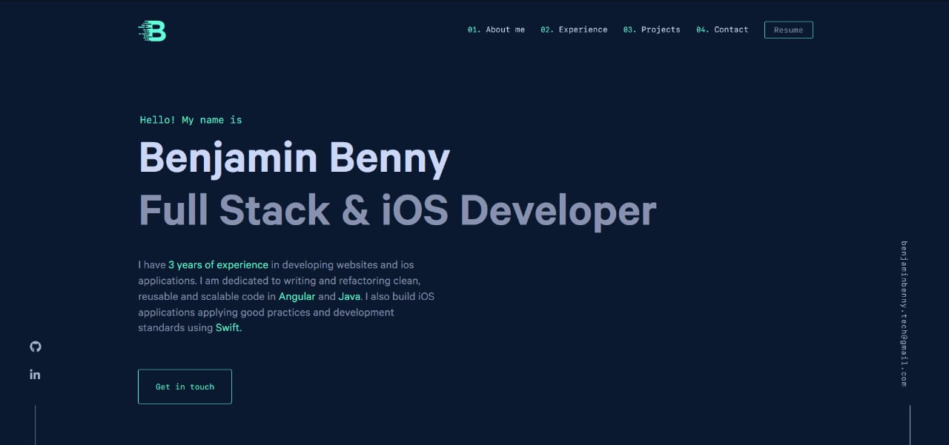The width and height of the screenshot is (949, 445).
Task: Open the '01. About me' navigation item
Action: coord(495,30)
